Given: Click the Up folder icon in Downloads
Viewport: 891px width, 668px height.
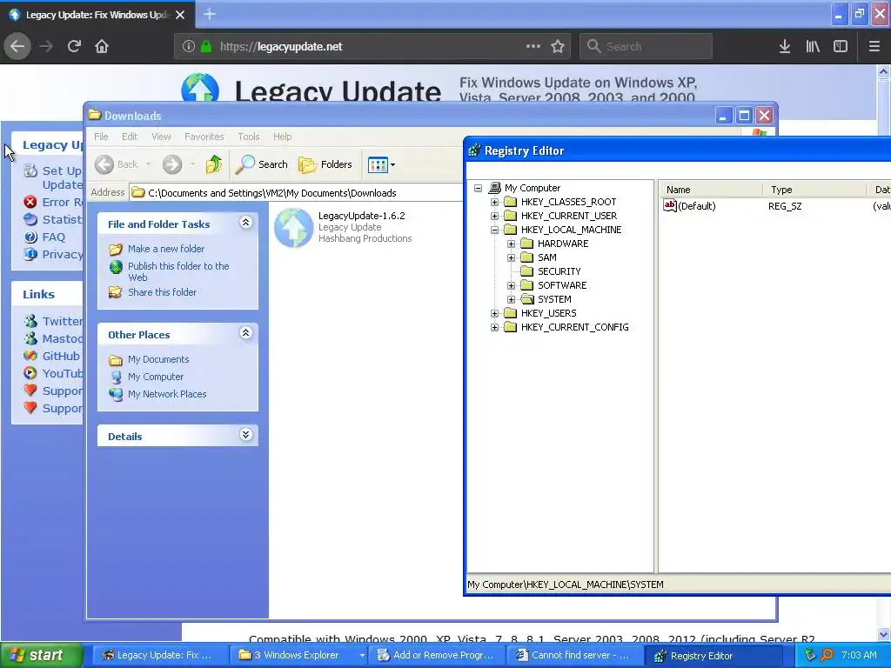Looking at the screenshot, I should click(x=214, y=164).
